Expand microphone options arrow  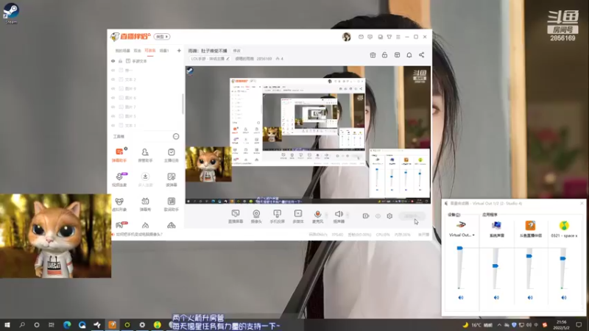pyautogui.click(x=326, y=215)
